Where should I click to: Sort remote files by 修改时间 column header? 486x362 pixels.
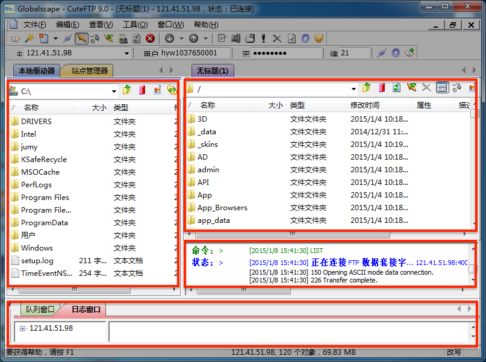point(365,105)
